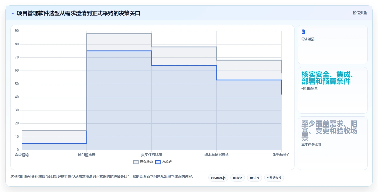378x192 pixels.
Task: Toggle the 原有状态 legend entry
Action: point(143,162)
